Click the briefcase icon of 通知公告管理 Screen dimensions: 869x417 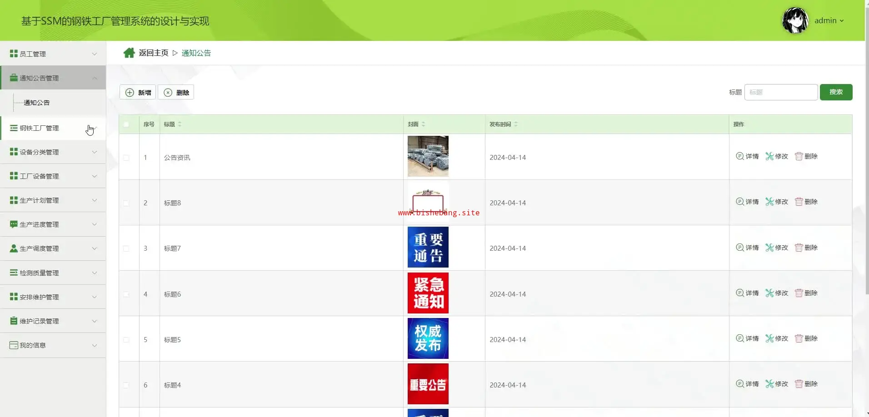[14, 78]
